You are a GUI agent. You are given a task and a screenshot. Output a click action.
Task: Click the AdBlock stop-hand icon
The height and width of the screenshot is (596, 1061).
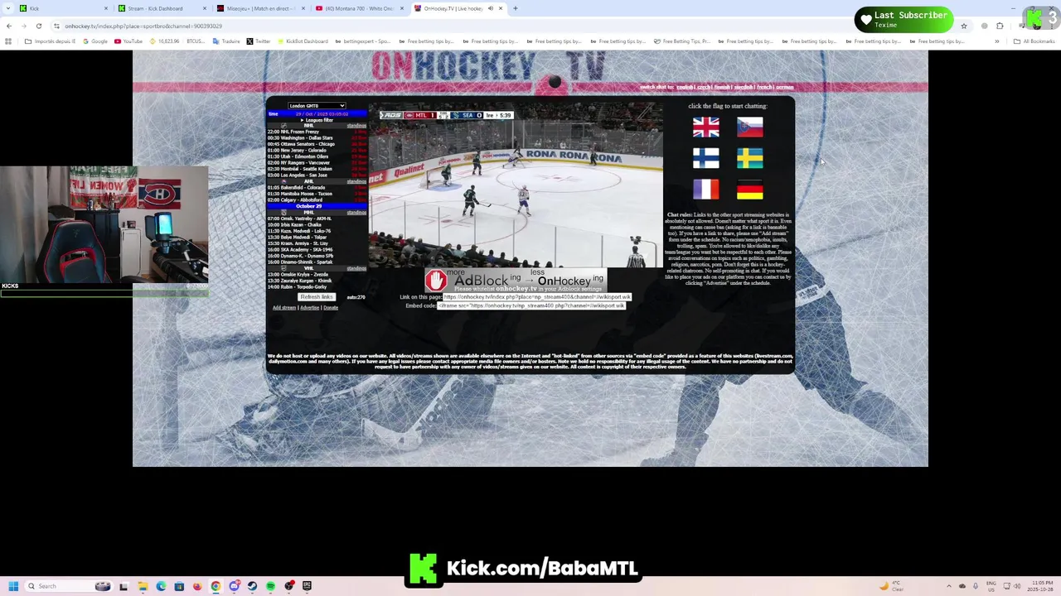pos(436,281)
